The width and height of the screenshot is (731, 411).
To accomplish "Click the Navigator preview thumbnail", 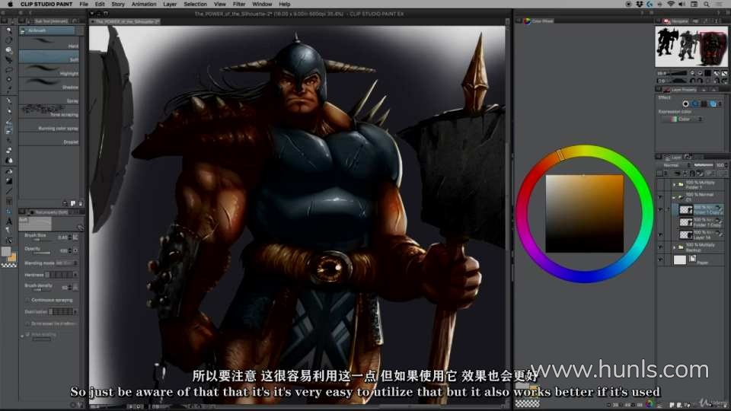I will 691,46.
